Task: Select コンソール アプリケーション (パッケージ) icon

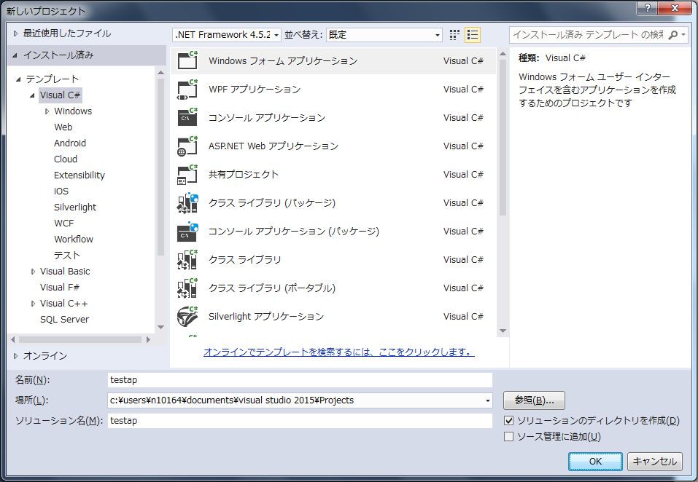Action: point(187,231)
